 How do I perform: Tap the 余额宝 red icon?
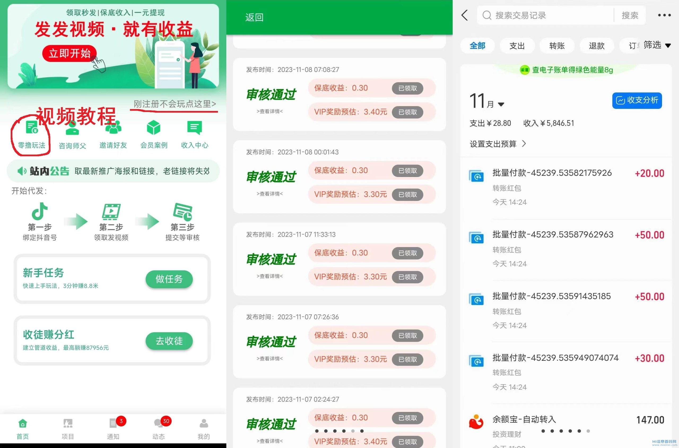[x=476, y=422]
